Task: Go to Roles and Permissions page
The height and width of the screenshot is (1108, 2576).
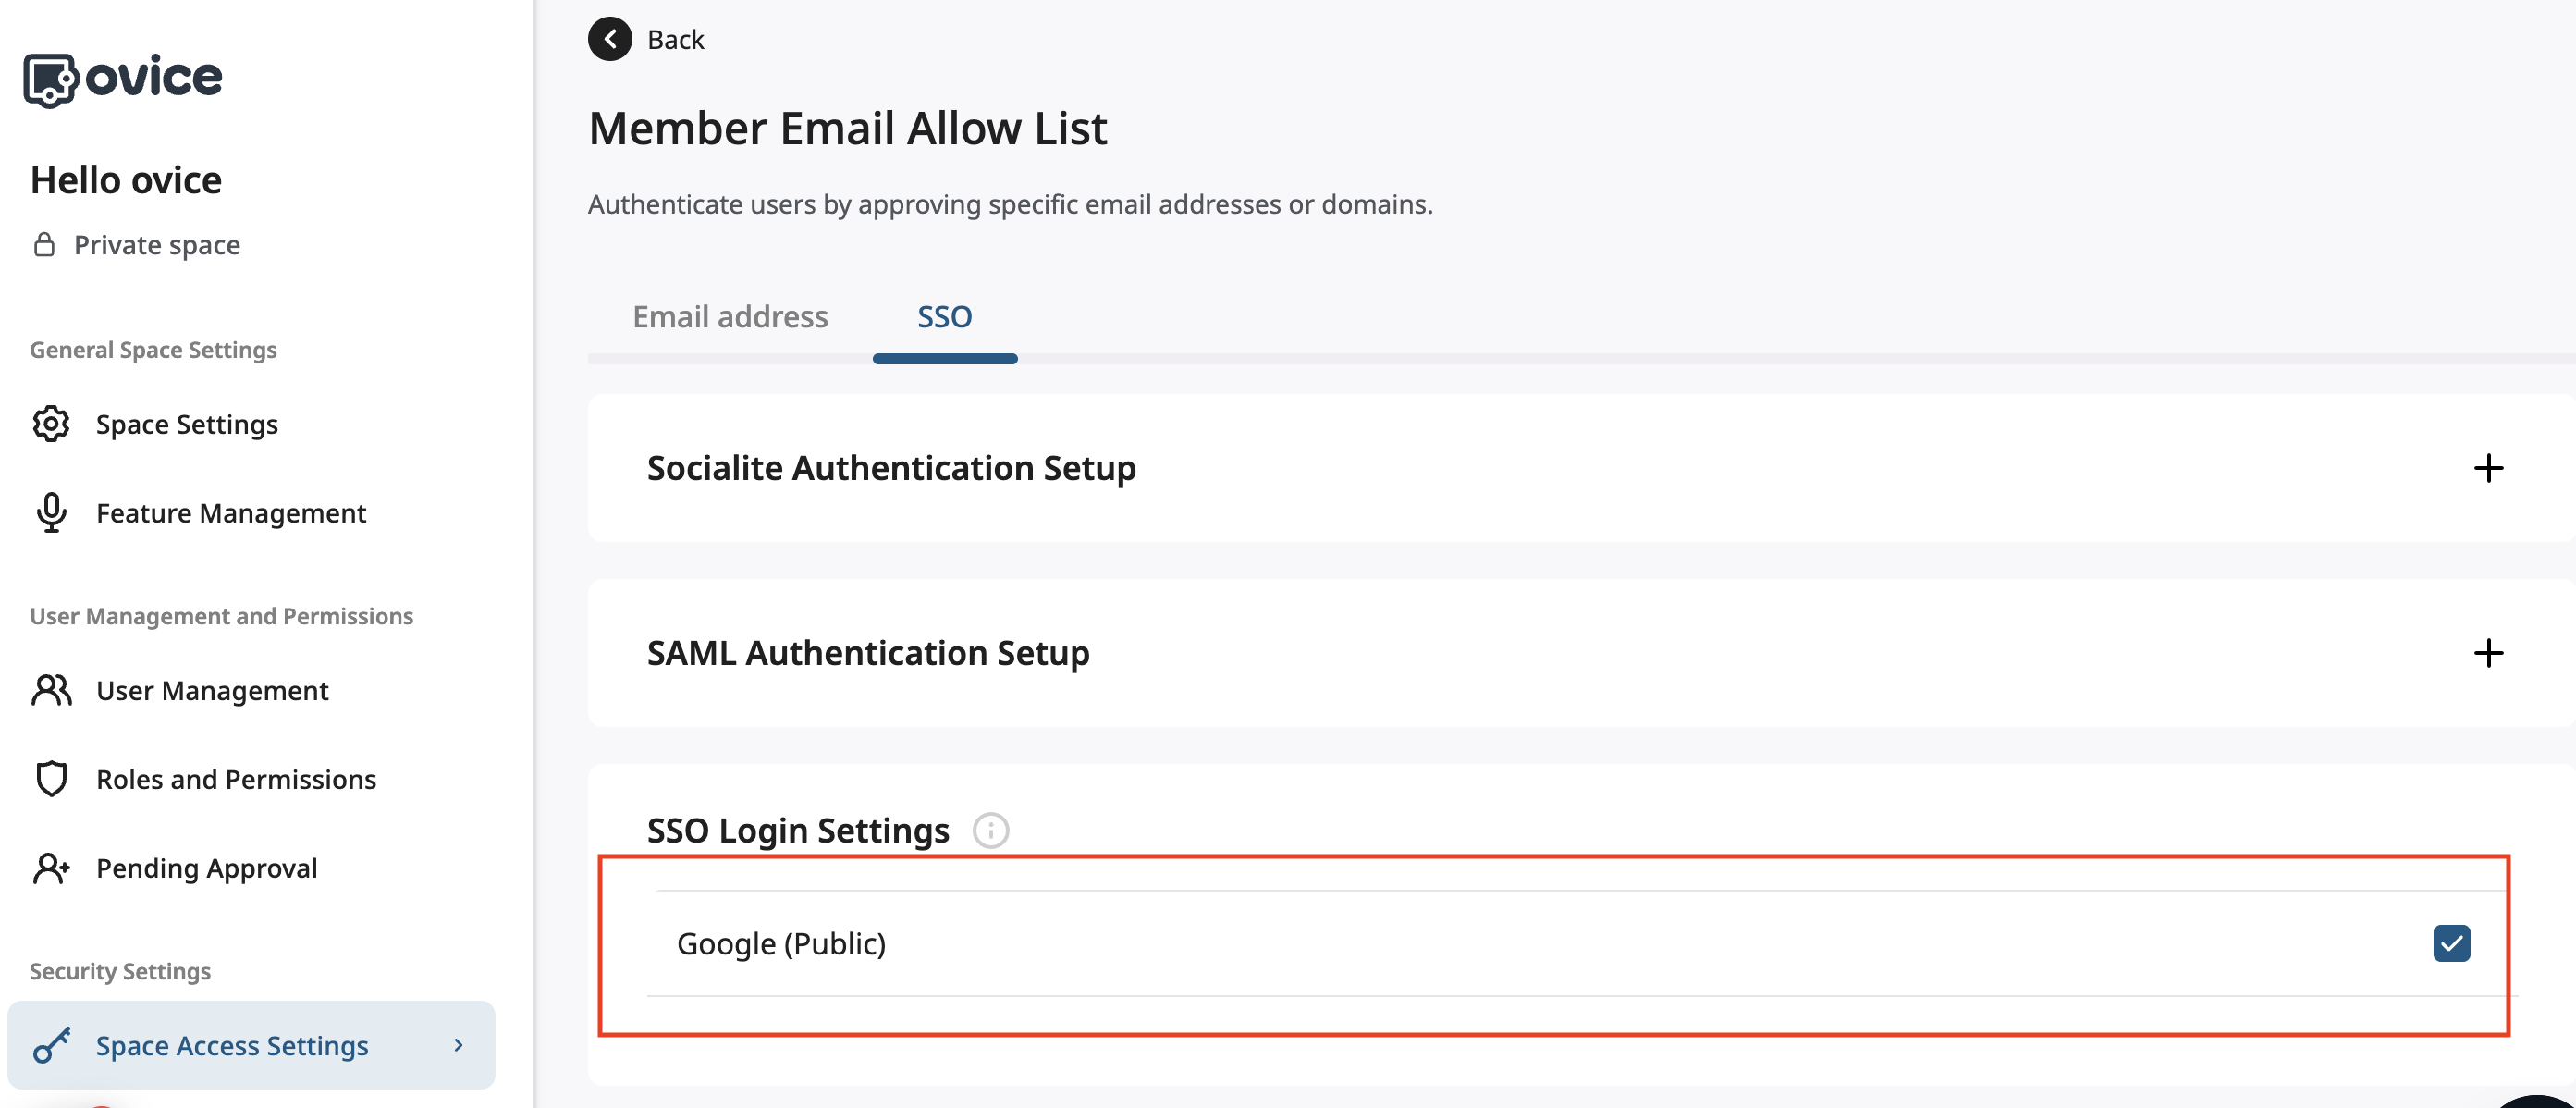Action: (236, 779)
